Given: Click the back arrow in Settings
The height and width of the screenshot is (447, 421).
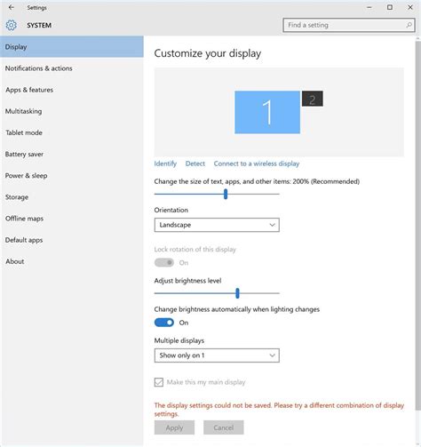Looking at the screenshot, I should click(12, 7).
